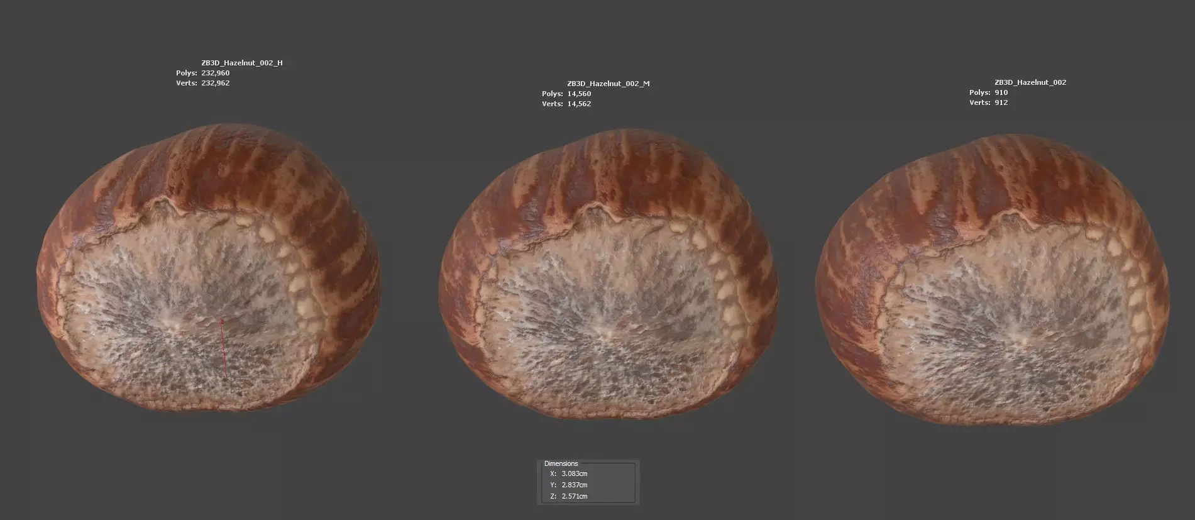Viewport: 1195px width, 520px height.
Task: Click the Verts value 14,562
Action: tap(579, 104)
